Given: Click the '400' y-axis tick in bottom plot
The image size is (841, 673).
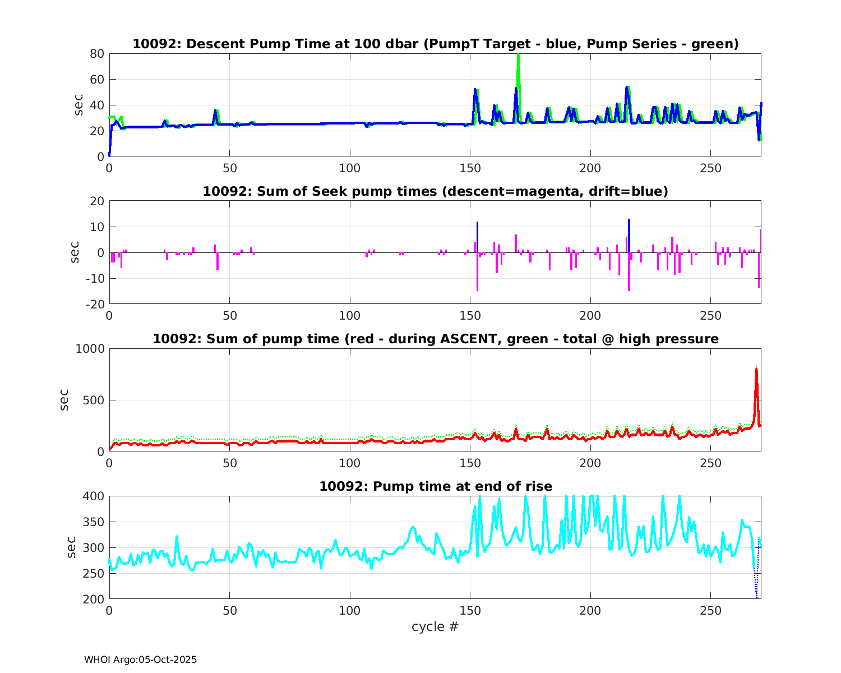Looking at the screenshot, I should 93,496.
